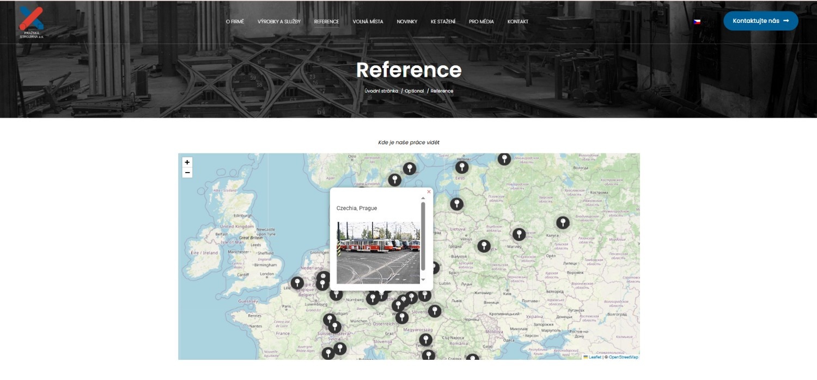Open the tram depot photo in popup

coord(379,252)
